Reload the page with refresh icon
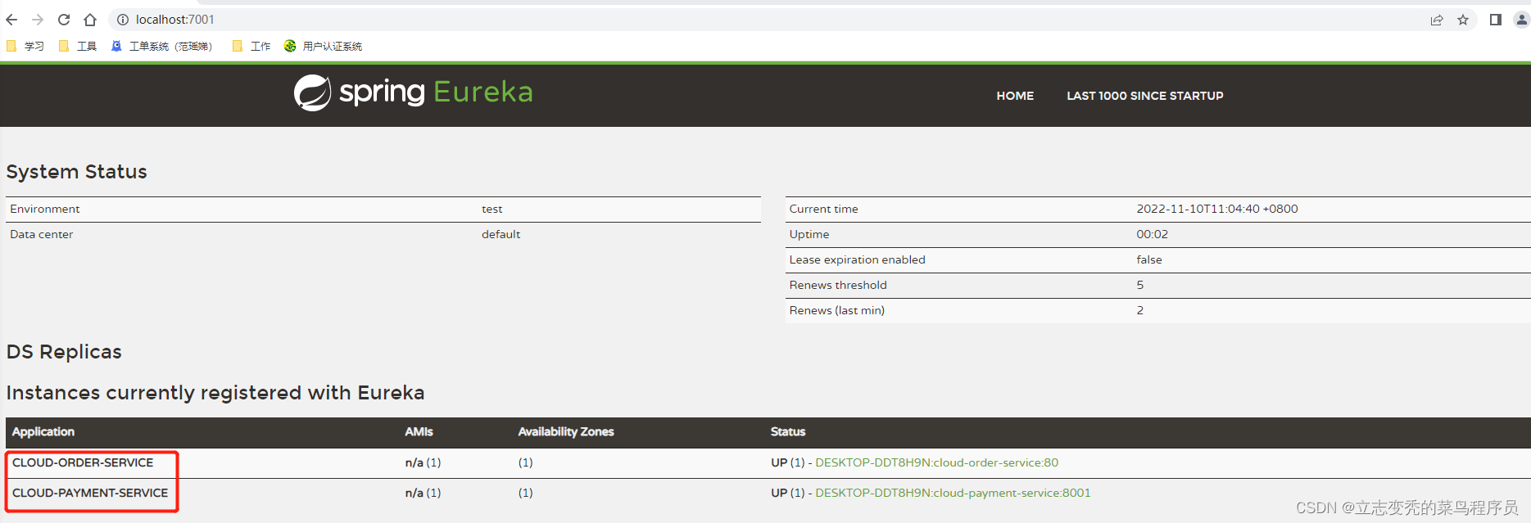1531x523 pixels. tap(64, 20)
